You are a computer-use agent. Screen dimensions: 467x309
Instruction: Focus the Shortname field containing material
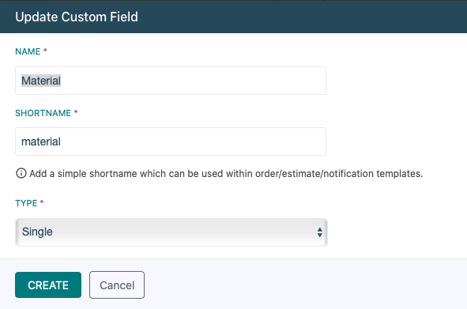point(171,141)
